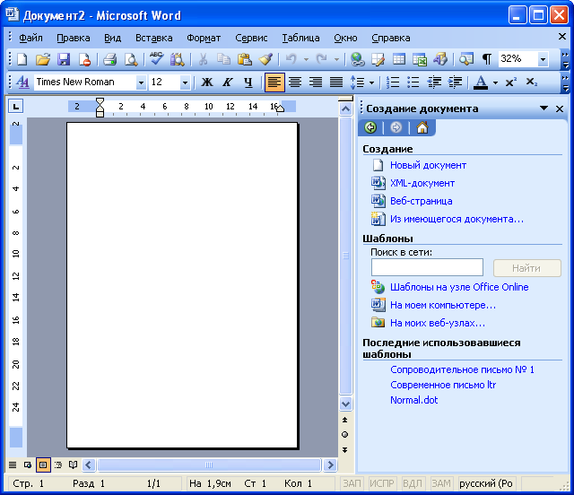574x495 pixels.
Task: Click the Найти search button
Action: 526,268
